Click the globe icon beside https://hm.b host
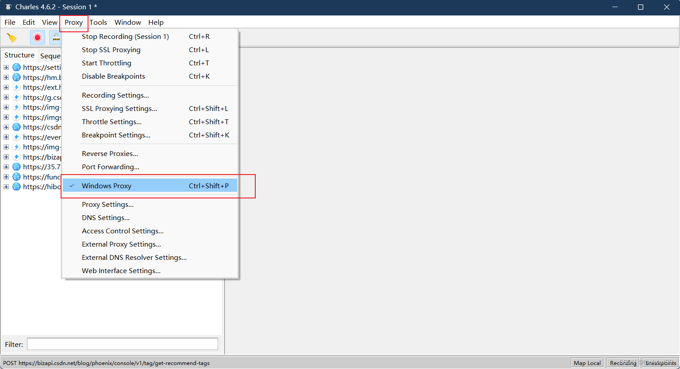The image size is (680, 369). (16, 77)
